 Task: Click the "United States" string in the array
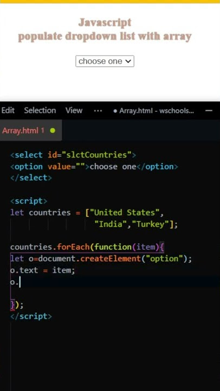[124, 213]
